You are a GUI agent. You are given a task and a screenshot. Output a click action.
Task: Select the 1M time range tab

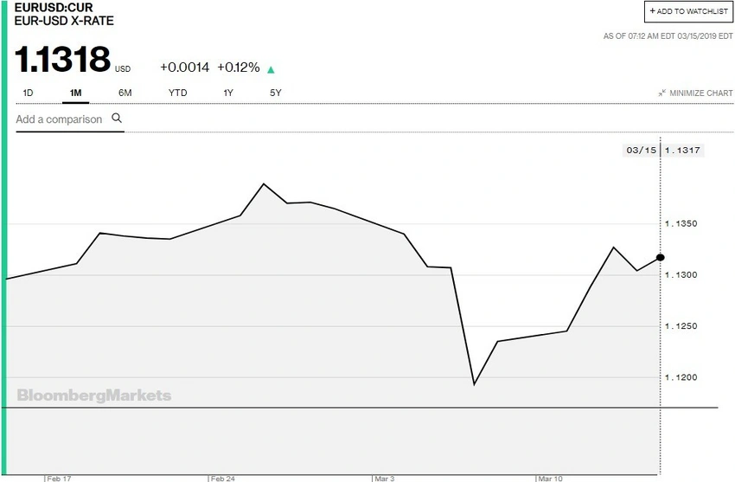click(76, 93)
